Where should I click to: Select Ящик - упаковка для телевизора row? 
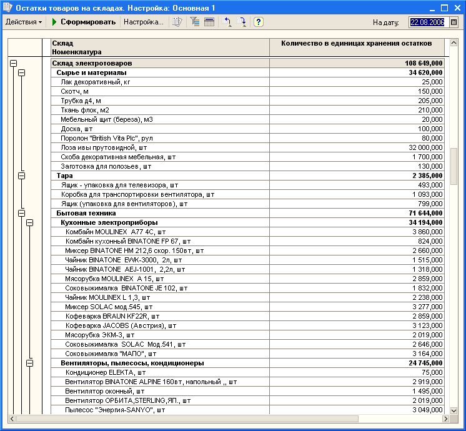coord(248,185)
